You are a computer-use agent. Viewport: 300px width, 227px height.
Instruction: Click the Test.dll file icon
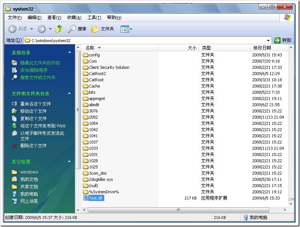[86, 198]
